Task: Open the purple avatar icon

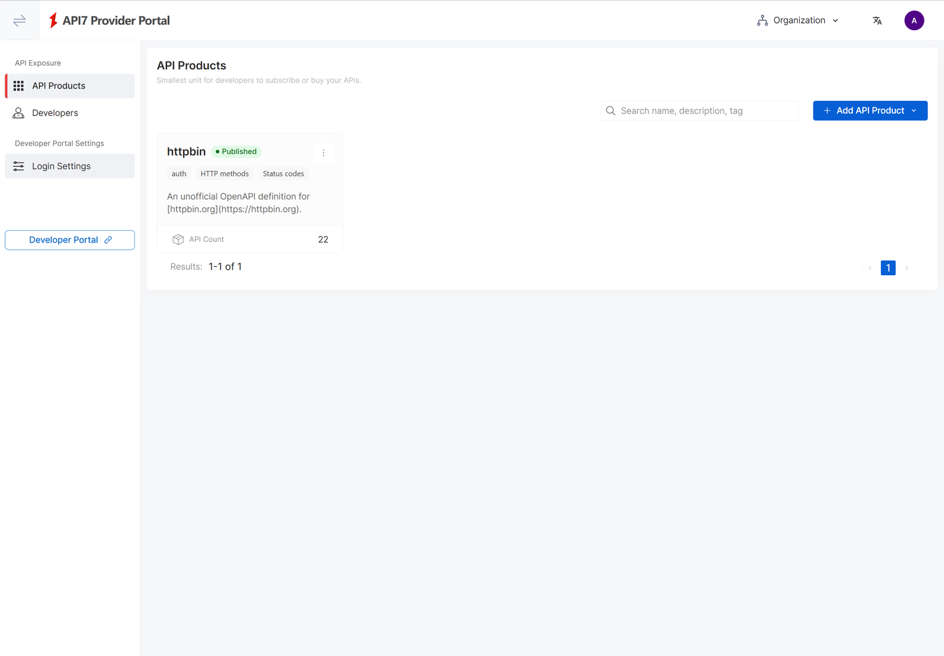Action: pos(914,20)
